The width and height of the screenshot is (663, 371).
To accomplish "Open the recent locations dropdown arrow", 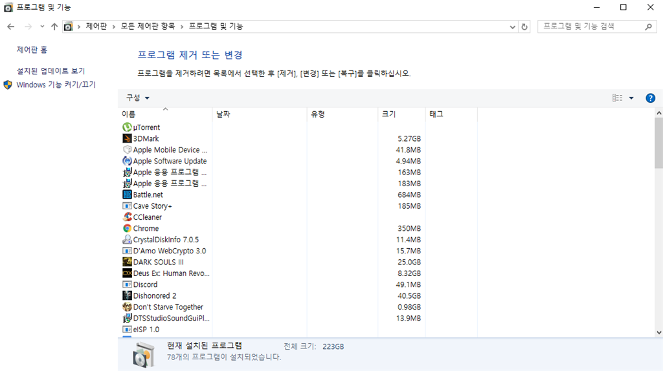I will pyautogui.click(x=42, y=26).
